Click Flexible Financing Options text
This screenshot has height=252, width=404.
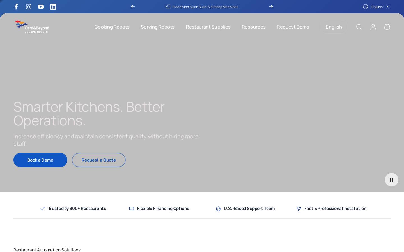tap(163, 209)
